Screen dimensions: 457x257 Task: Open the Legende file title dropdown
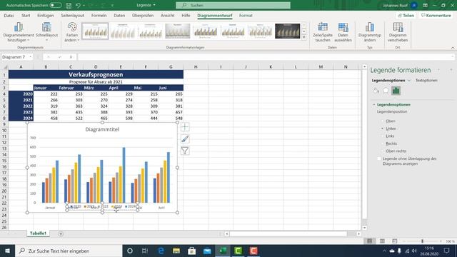pos(154,5)
